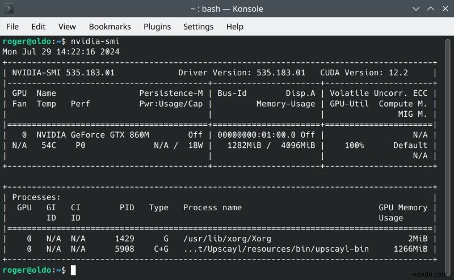The height and width of the screenshot is (280, 454).
Task: Click the 1266MiB GPU memory usage
Action: point(410,249)
